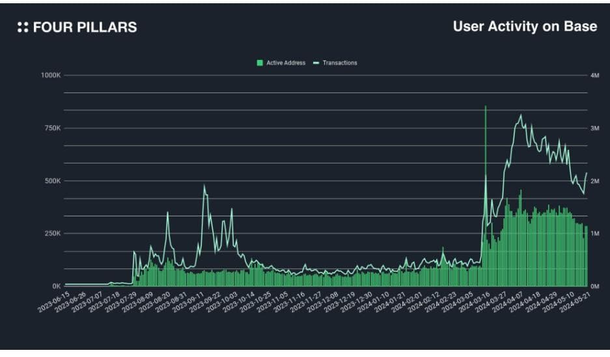Select the User Activity on Base title

[525, 27]
